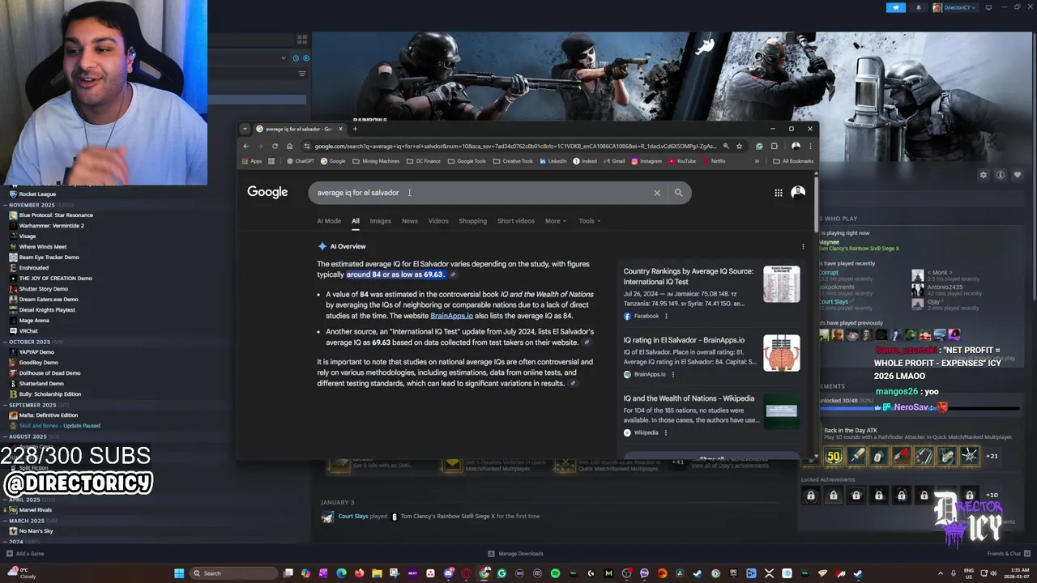Switch to the Videos results tab
The width and height of the screenshot is (1037, 583).
point(438,221)
